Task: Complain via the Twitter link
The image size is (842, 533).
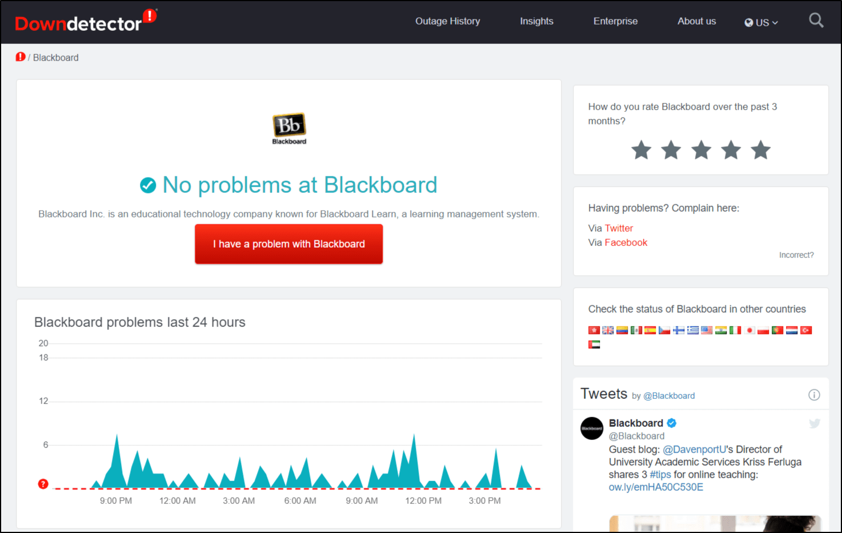Action: [619, 228]
